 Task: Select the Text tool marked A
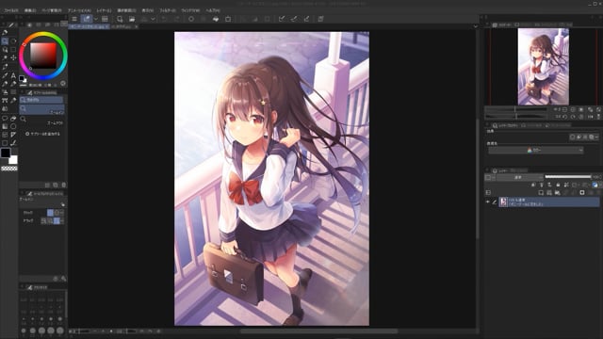point(13,75)
